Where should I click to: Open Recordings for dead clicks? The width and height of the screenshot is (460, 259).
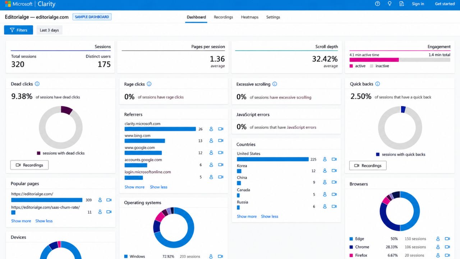pyautogui.click(x=29, y=165)
